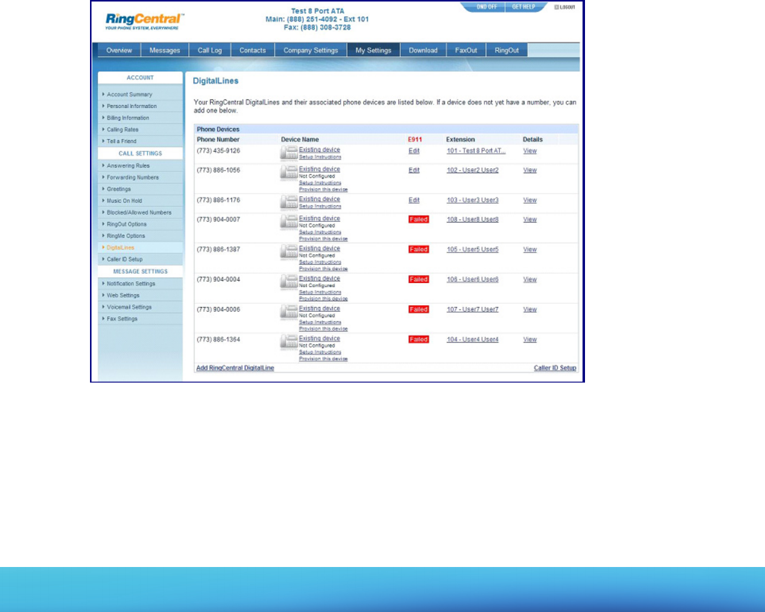Click the Failed E911 badge for 104 - User4

pyautogui.click(x=419, y=339)
